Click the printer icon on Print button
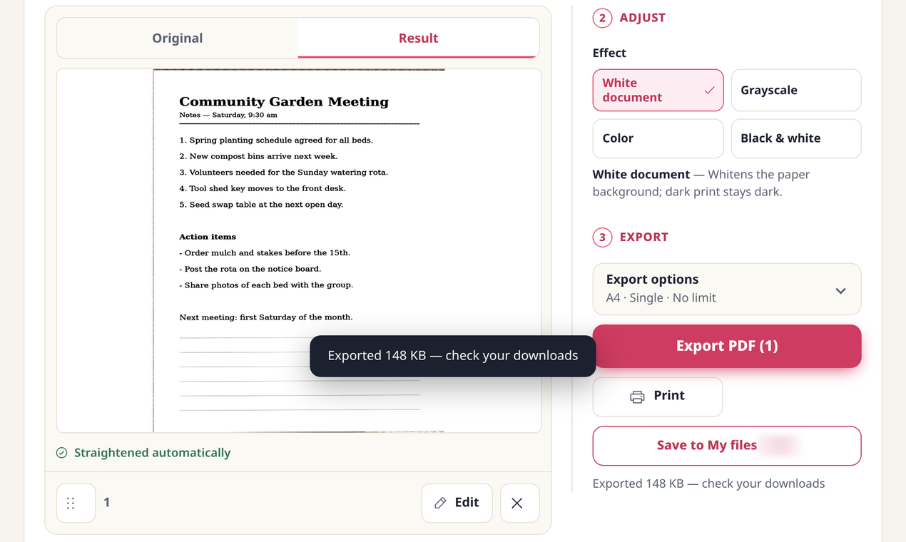 (637, 397)
